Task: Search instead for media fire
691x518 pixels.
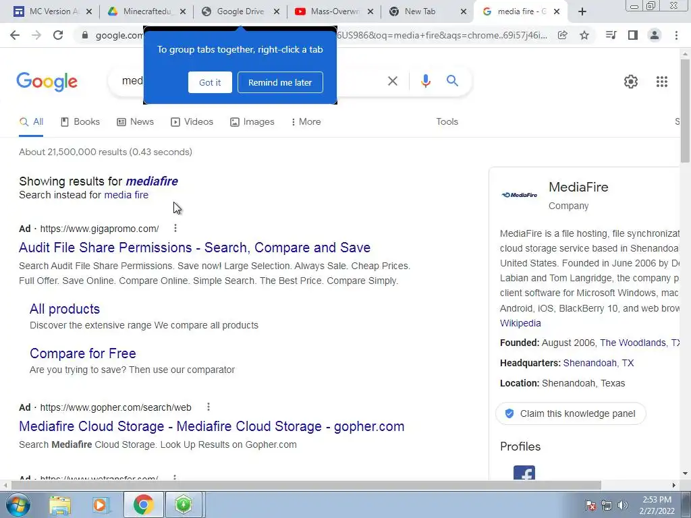Action: click(126, 195)
